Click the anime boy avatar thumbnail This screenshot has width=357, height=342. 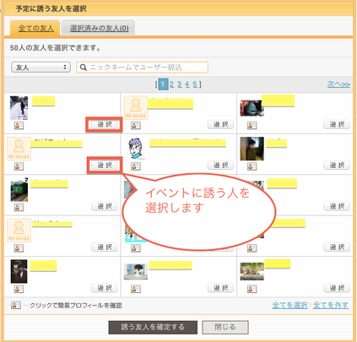point(136,271)
